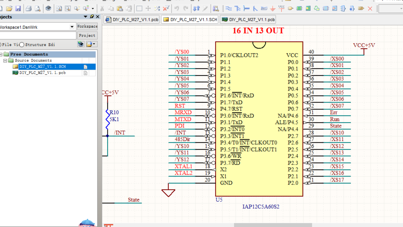Select the Source Documents folder row
The width and height of the screenshot is (403, 227).
33,61
